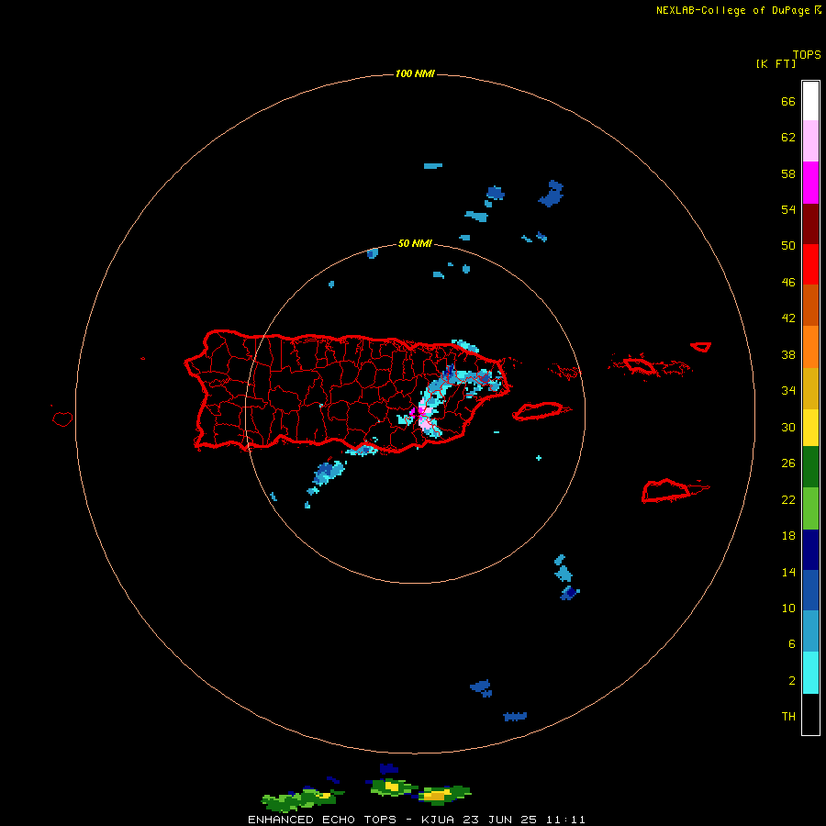Screen dimensions: 826x826
Task: Select the 50 NMI range ring label
Action: (415, 243)
